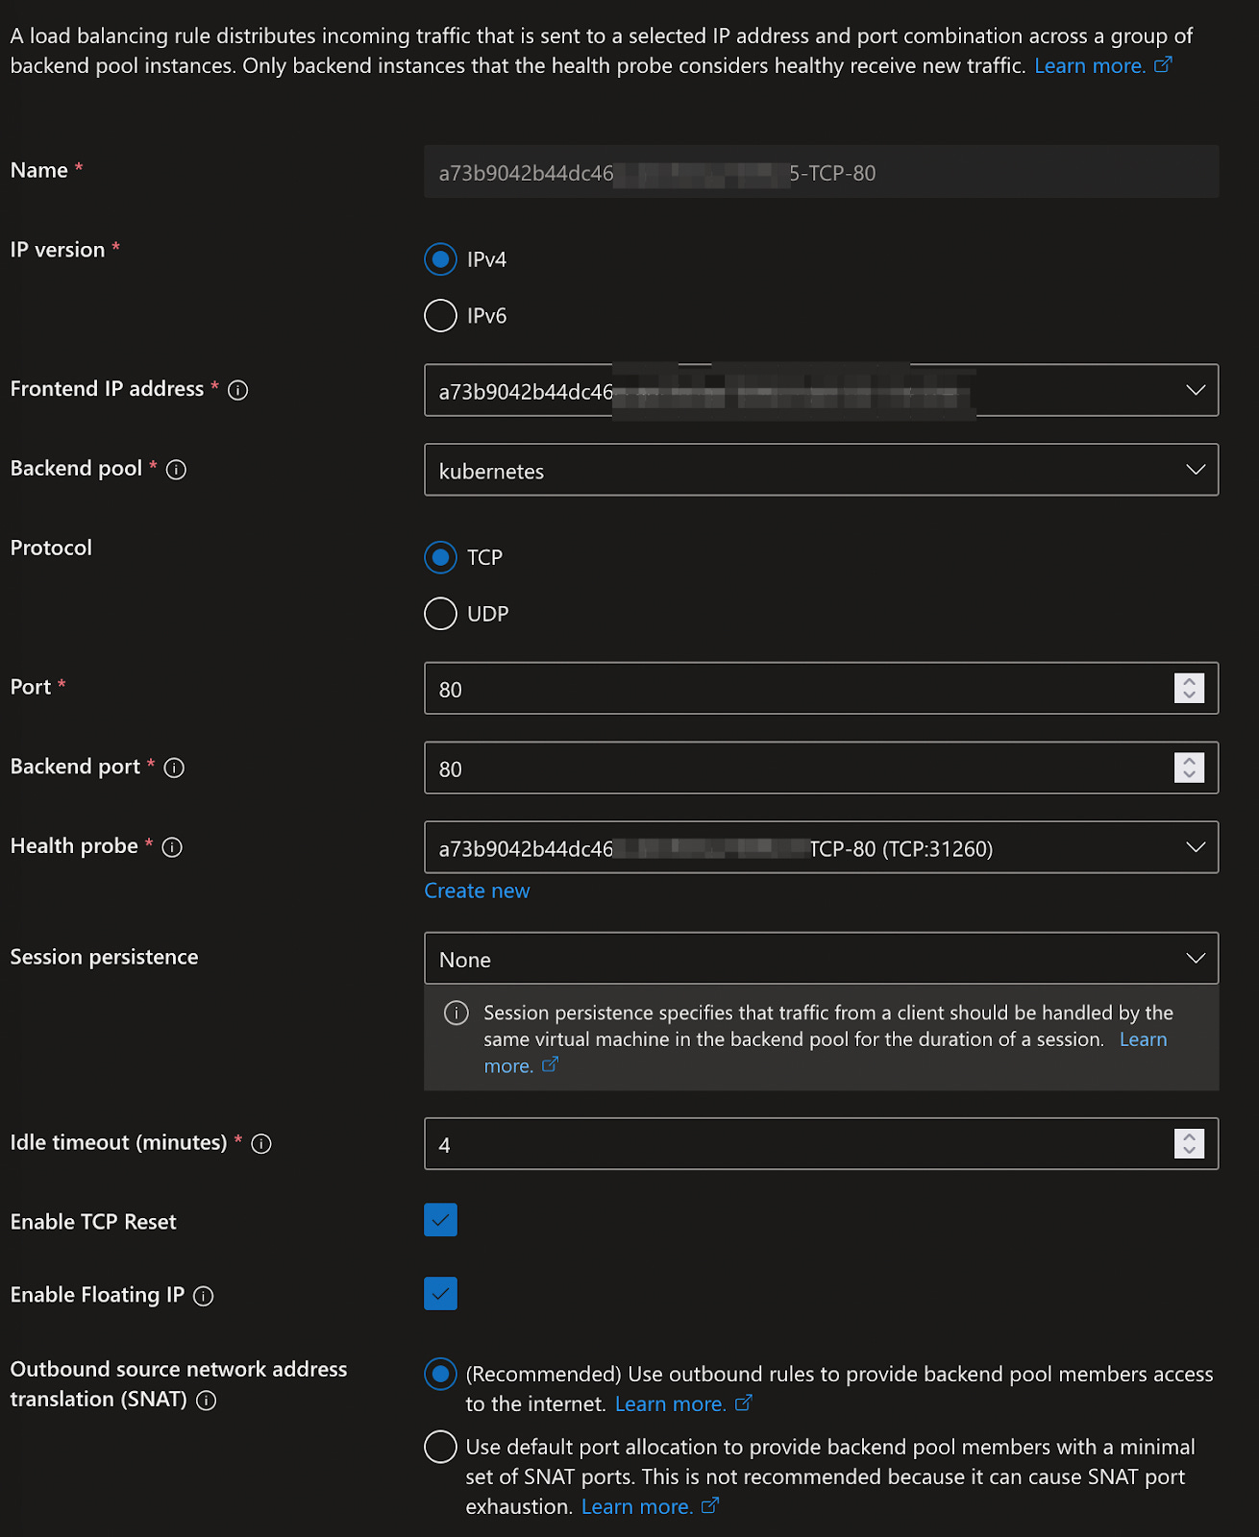
Task: Click the Backend port field stepper
Action: click(1189, 768)
